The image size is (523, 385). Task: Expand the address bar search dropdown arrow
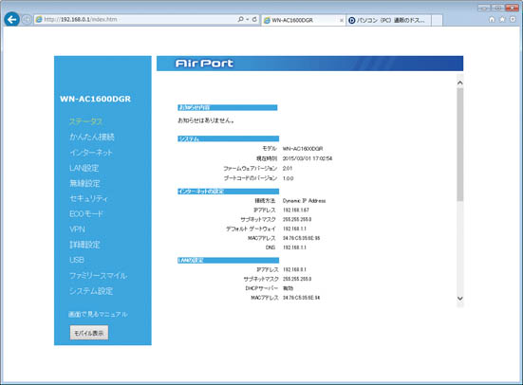click(247, 19)
